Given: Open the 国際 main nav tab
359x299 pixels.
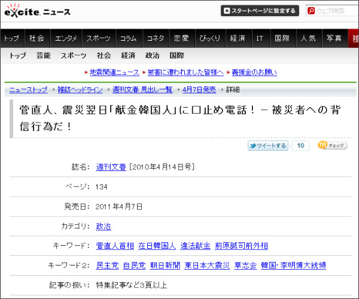Looking at the screenshot, I should tap(283, 38).
